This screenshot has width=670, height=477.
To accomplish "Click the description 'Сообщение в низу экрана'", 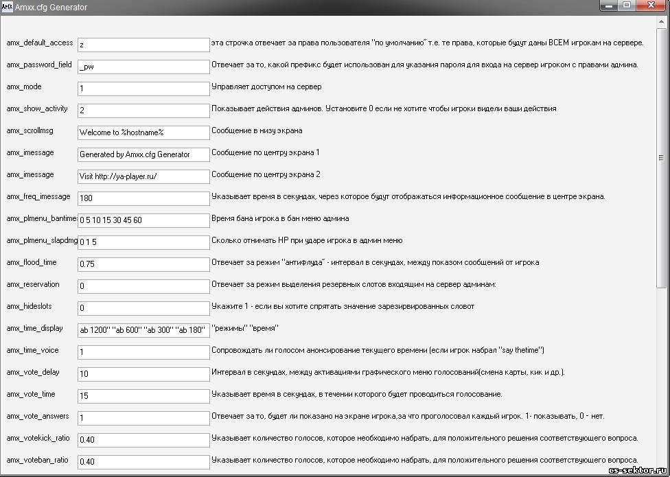I will click(257, 130).
